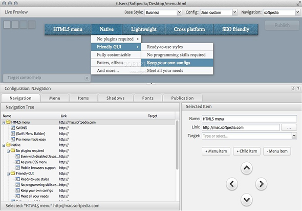Click the No plugins required folder icon
This screenshot has width=302, height=211.
tap(13, 150)
